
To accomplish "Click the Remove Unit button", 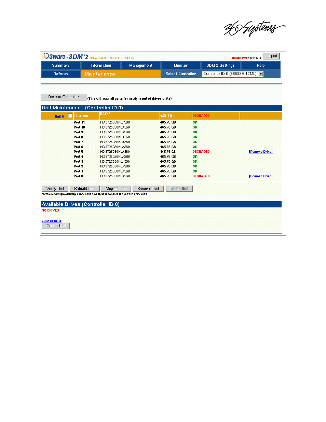I will click(x=148, y=189).
